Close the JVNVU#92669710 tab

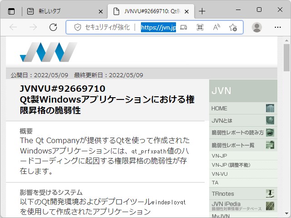pyautogui.click(x=187, y=12)
